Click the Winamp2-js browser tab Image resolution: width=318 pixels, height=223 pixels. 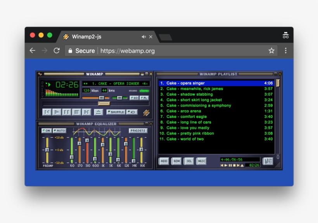(107, 37)
